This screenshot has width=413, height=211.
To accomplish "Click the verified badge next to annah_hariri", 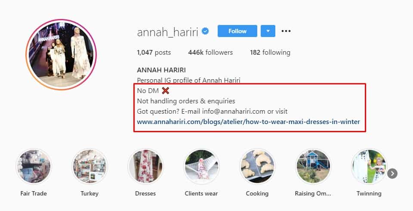I will 205,31.
